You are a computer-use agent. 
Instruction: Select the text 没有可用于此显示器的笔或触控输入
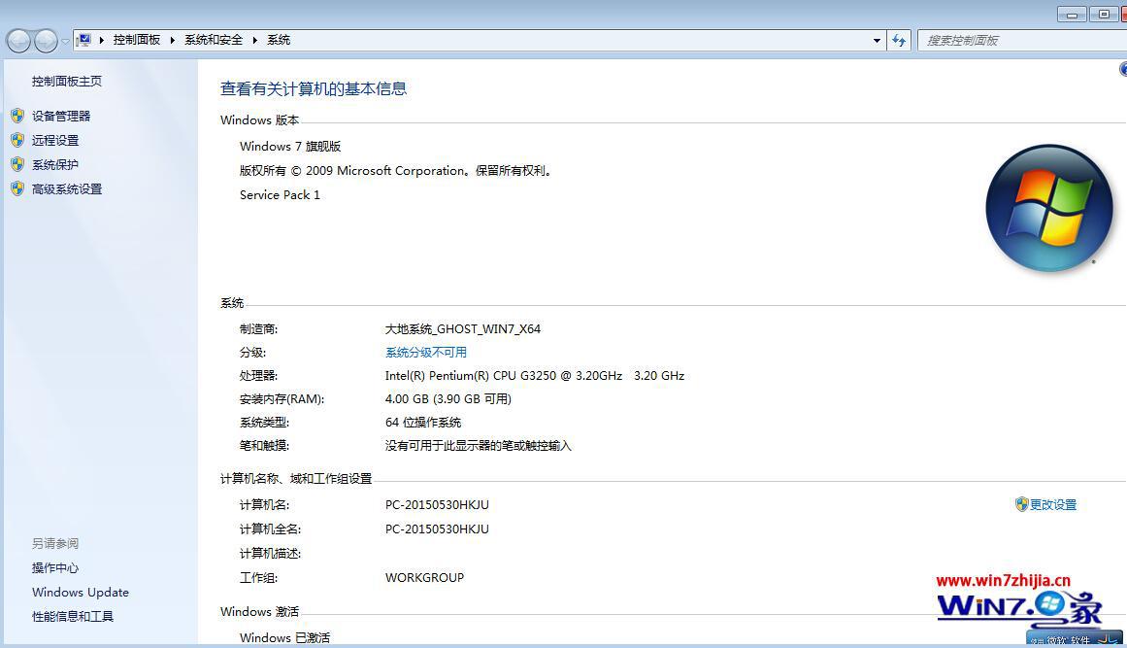(x=478, y=446)
